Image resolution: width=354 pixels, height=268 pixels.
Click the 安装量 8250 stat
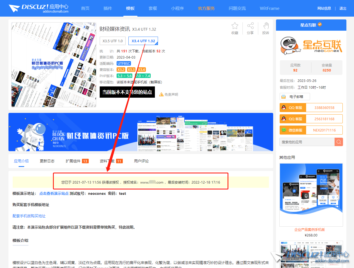327,68
